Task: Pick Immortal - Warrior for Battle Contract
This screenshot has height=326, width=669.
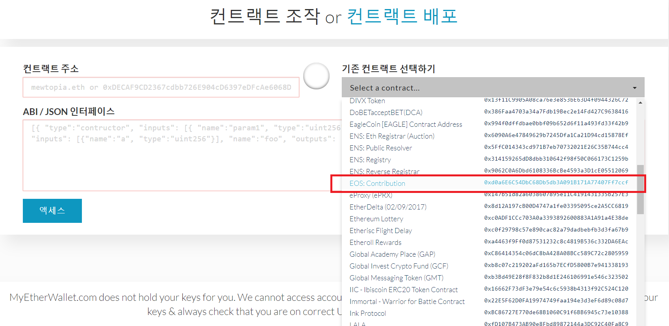Action: (489, 301)
